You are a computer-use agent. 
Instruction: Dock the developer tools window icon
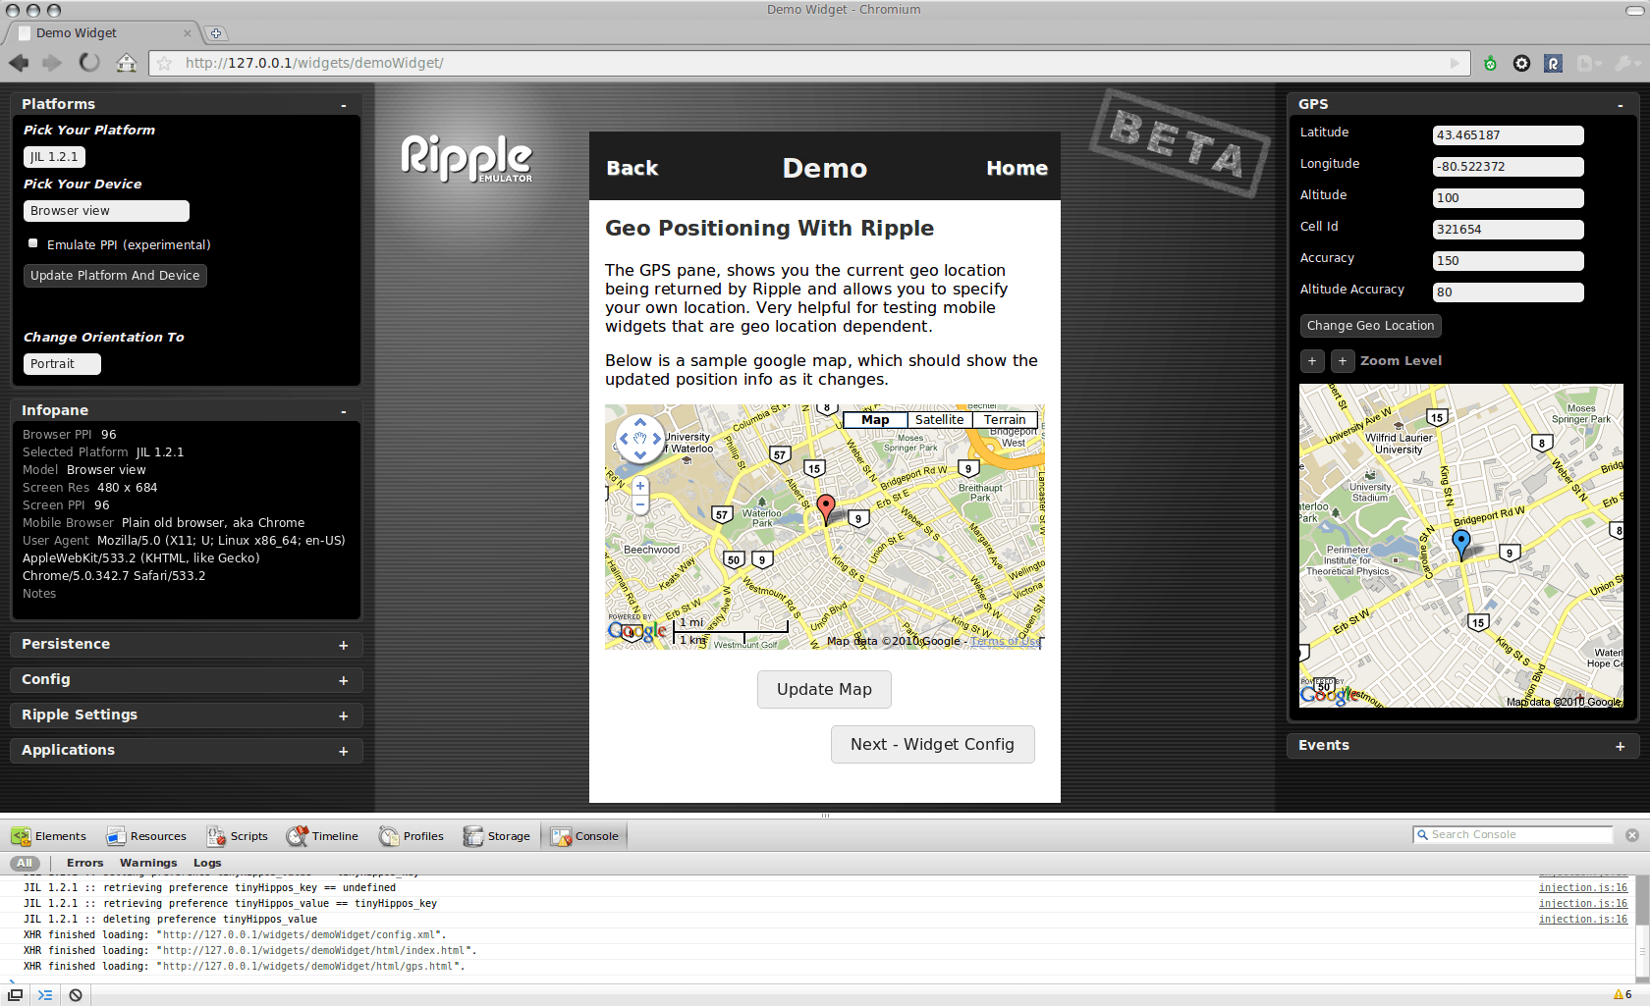point(15,995)
